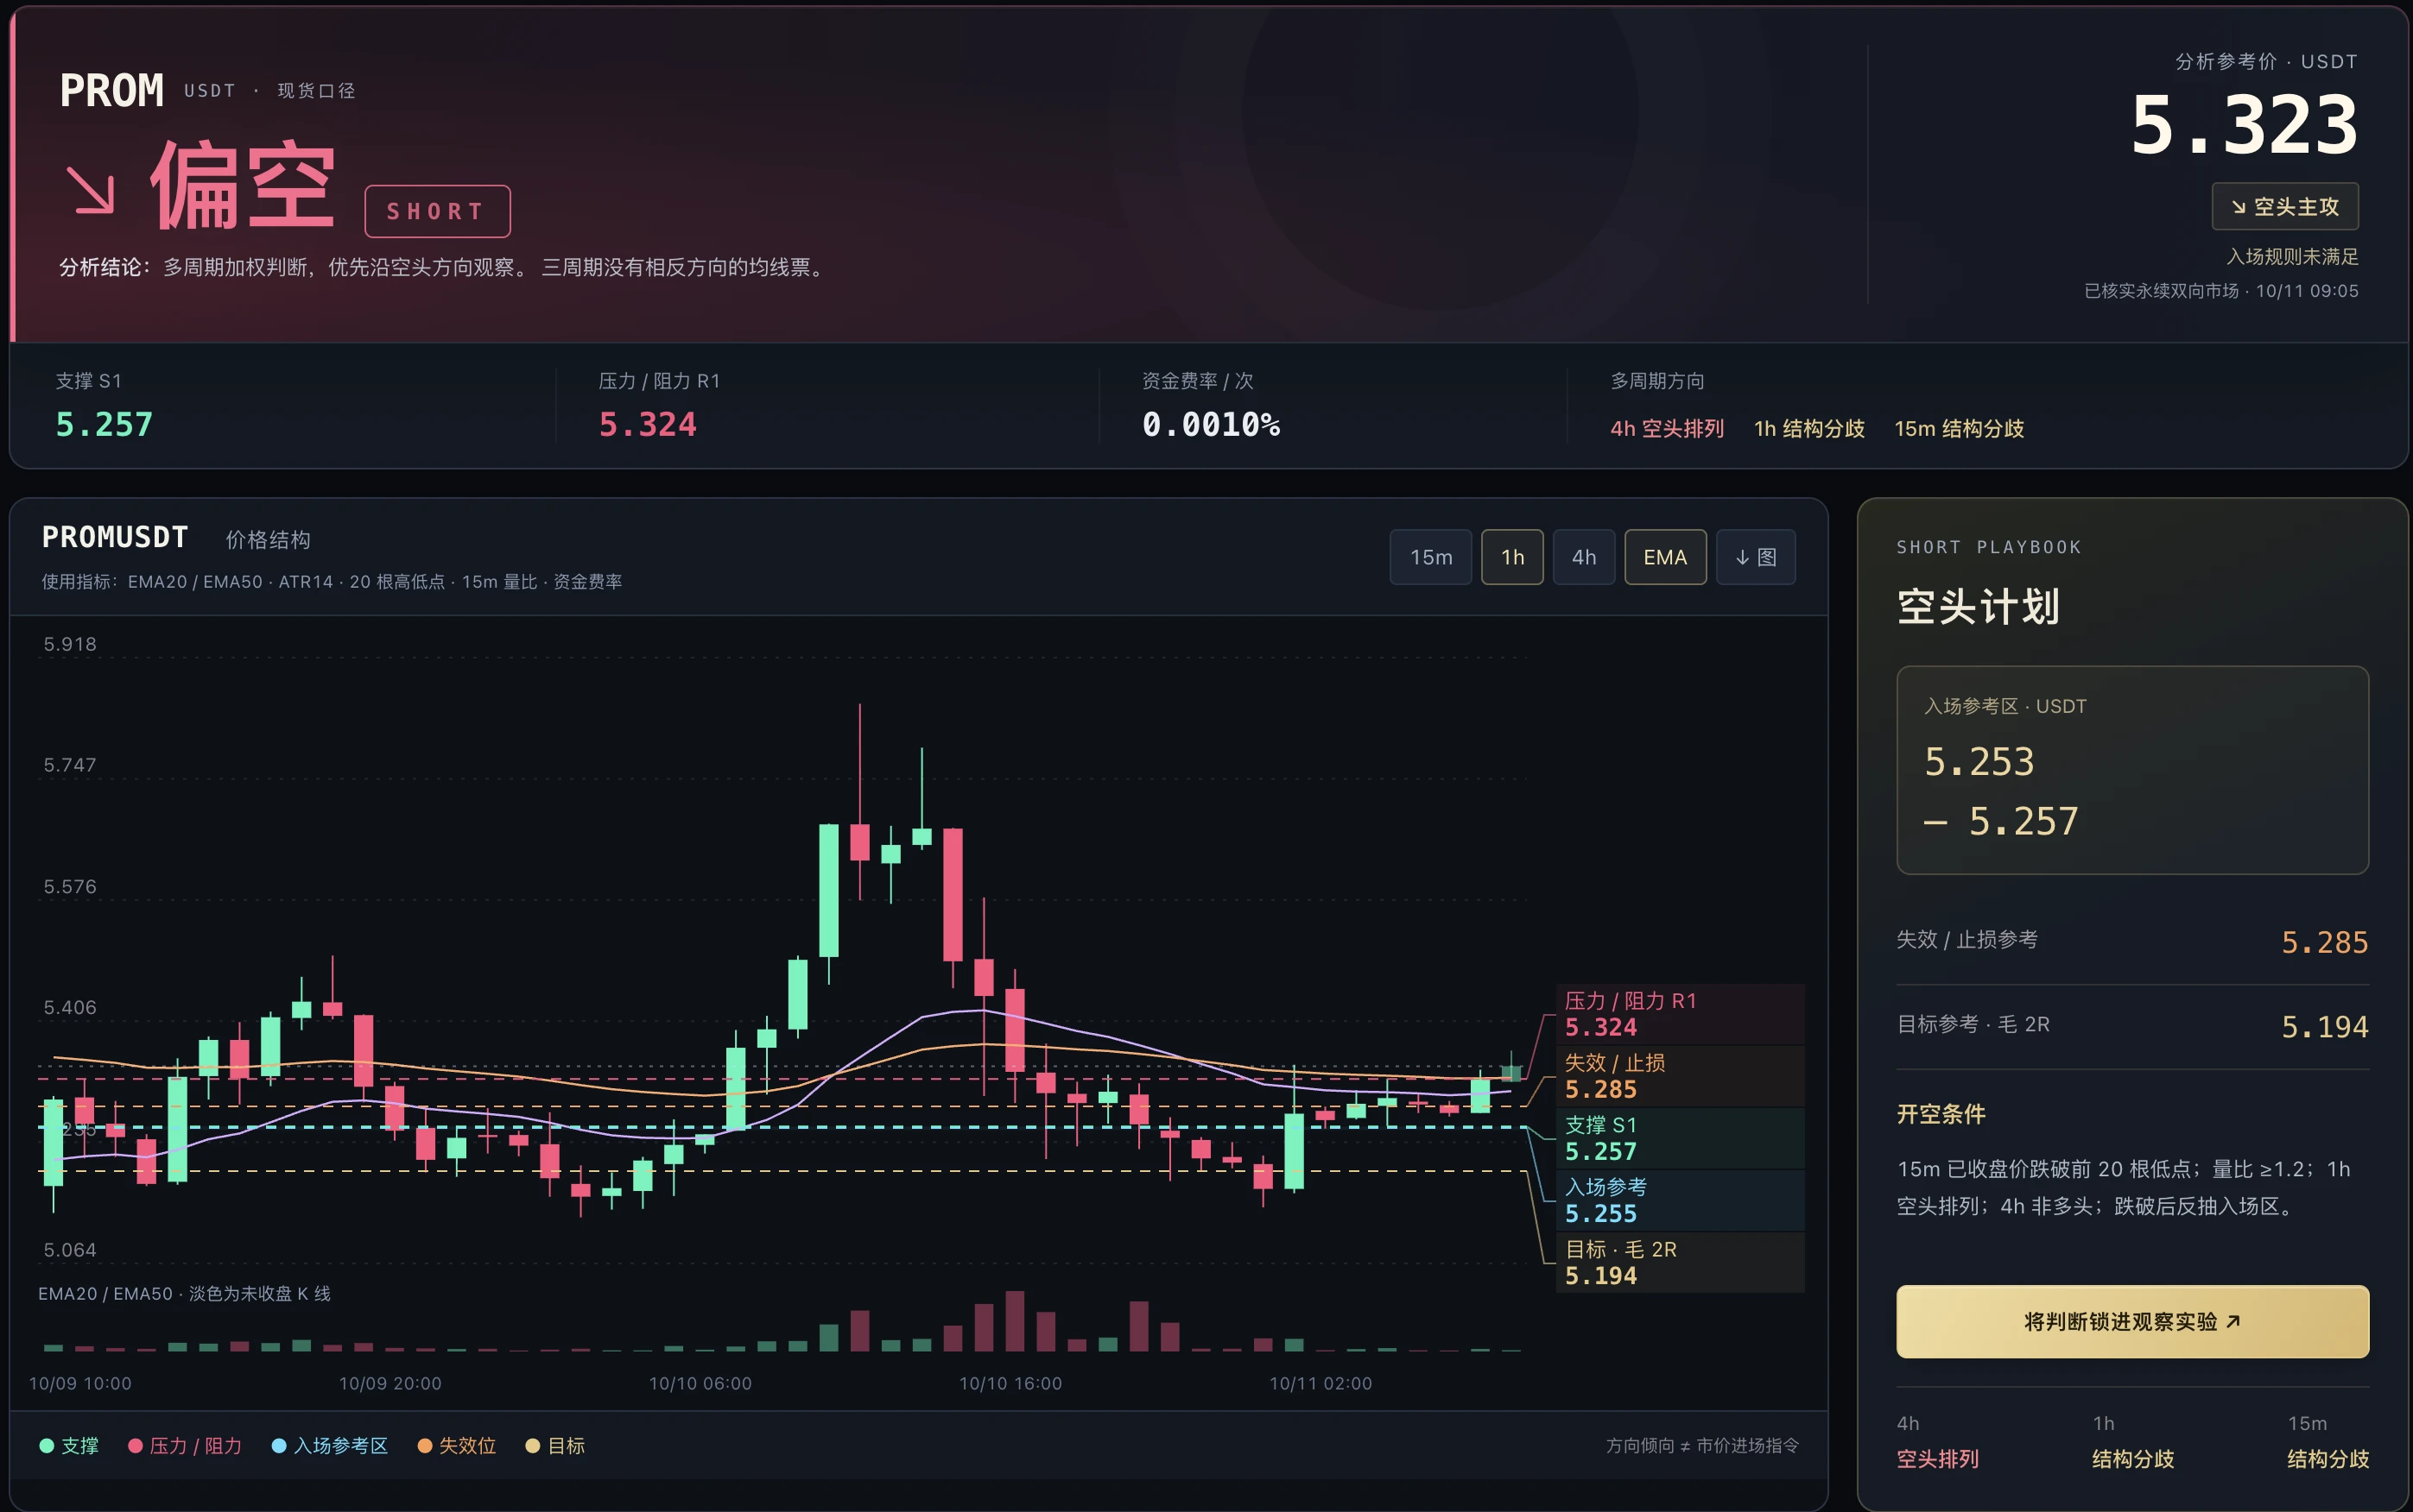Screen dimensions: 2413x1512
Task: Download the chart image
Action: pos(1756,557)
